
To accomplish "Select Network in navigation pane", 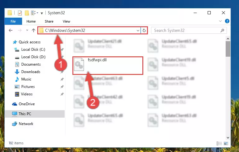I will tap(26, 124).
